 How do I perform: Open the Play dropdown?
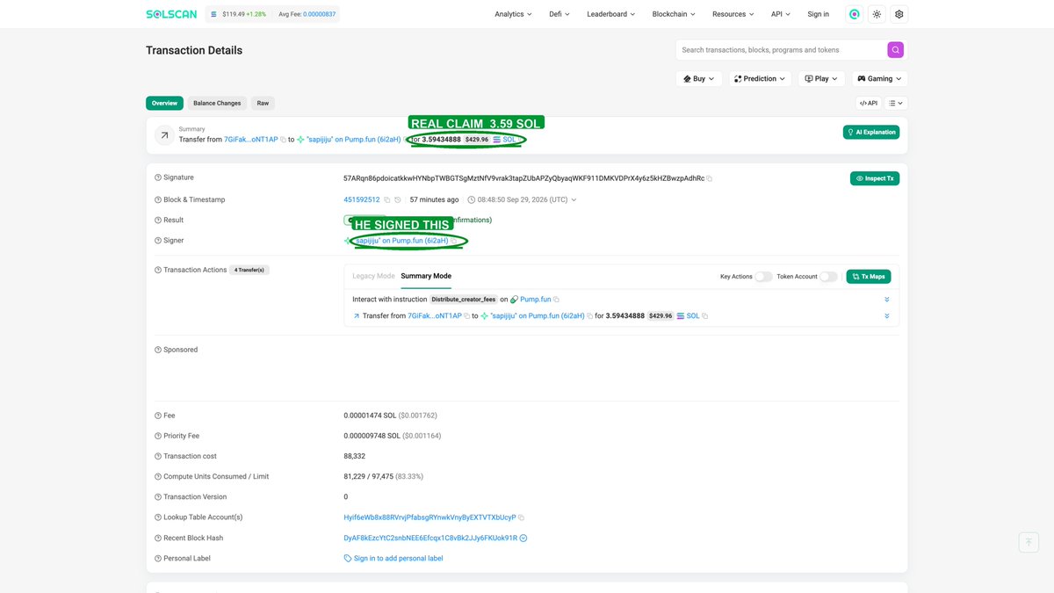pyautogui.click(x=821, y=79)
